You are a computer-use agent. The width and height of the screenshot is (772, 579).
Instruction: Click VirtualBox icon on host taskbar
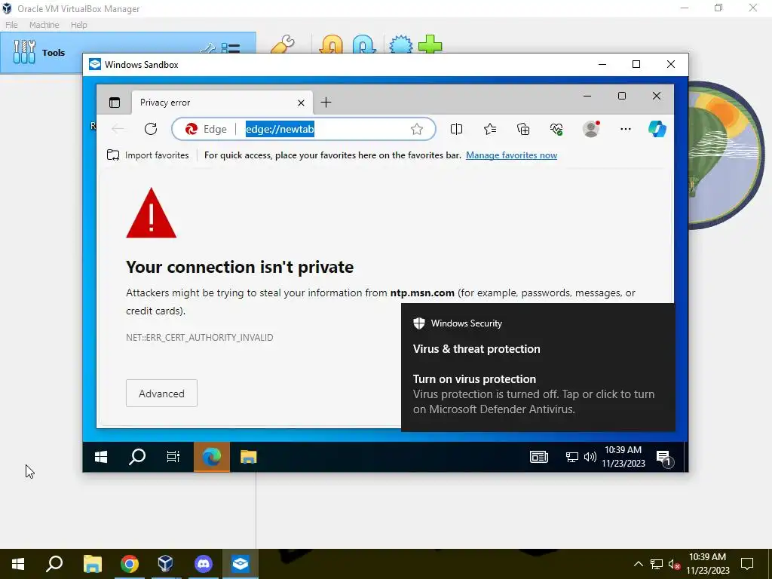click(165, 564)
